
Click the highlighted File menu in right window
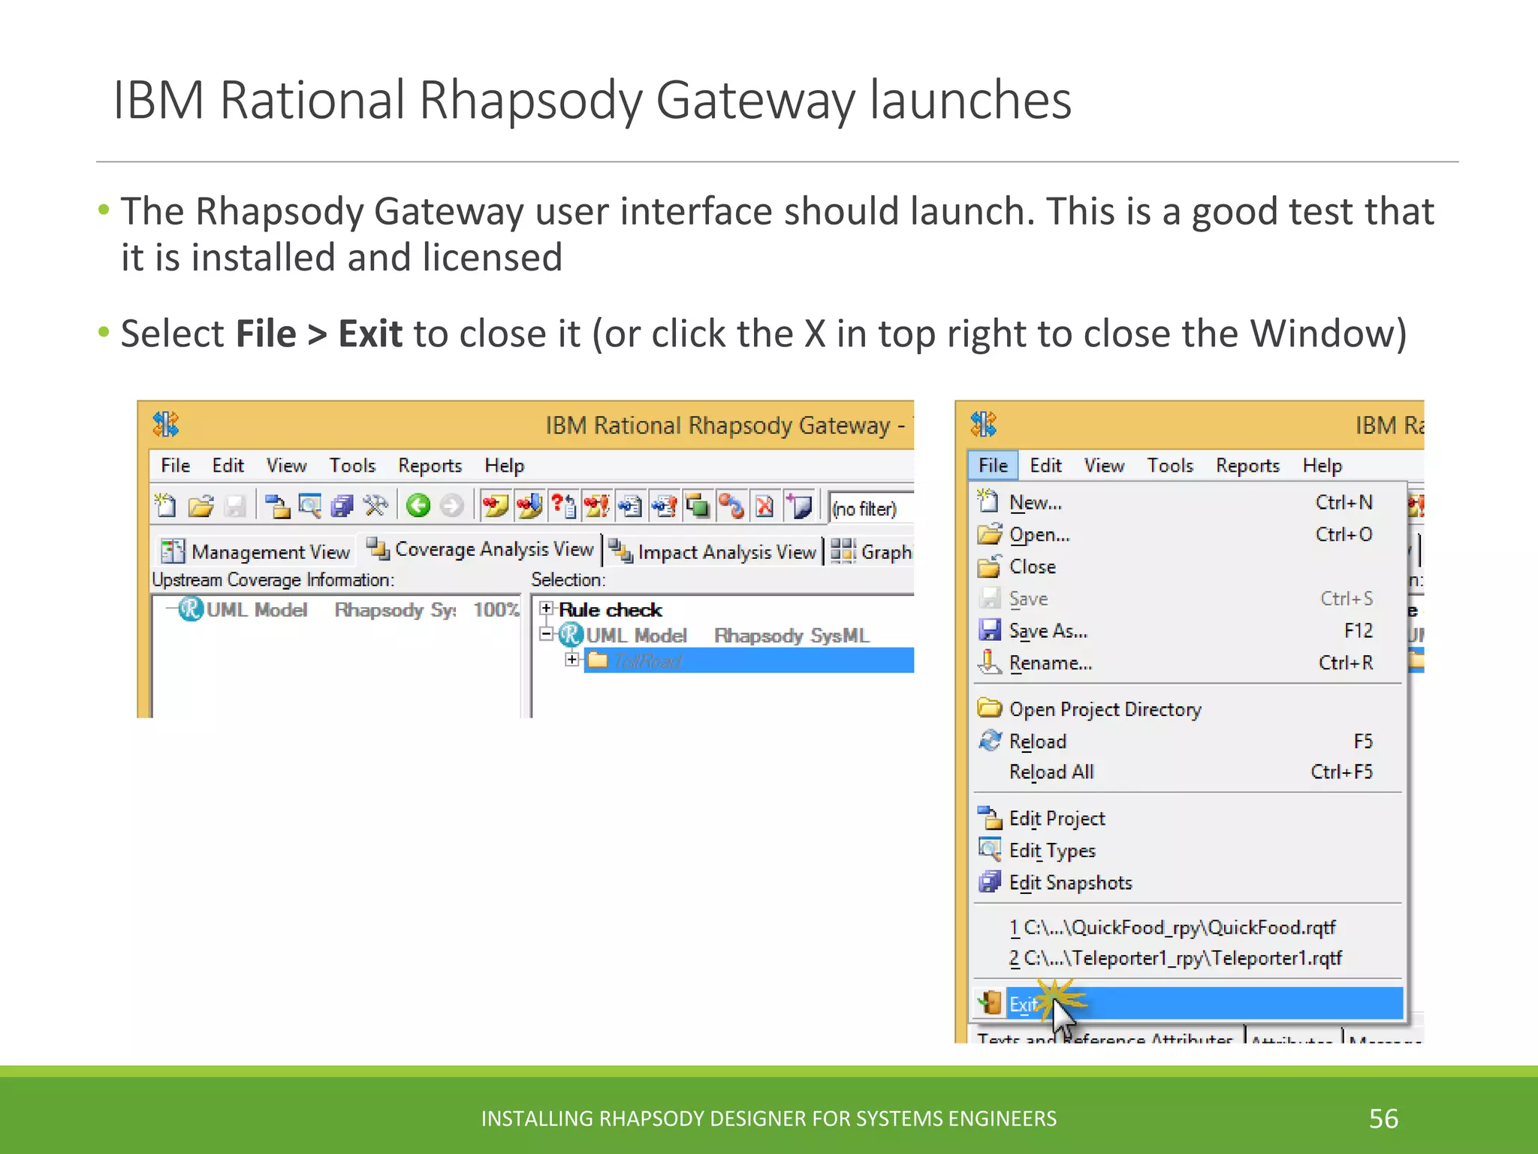pos(993,466)
